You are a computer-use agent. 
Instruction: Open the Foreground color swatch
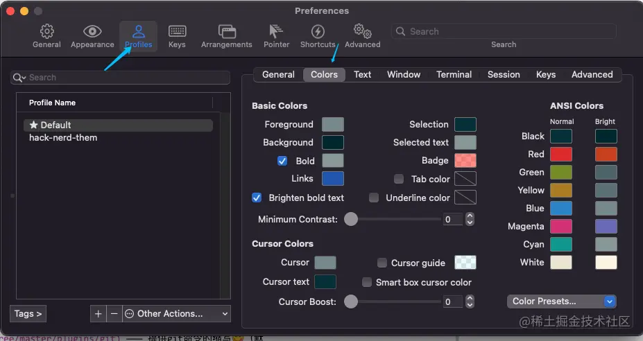[x=332, y=124]
